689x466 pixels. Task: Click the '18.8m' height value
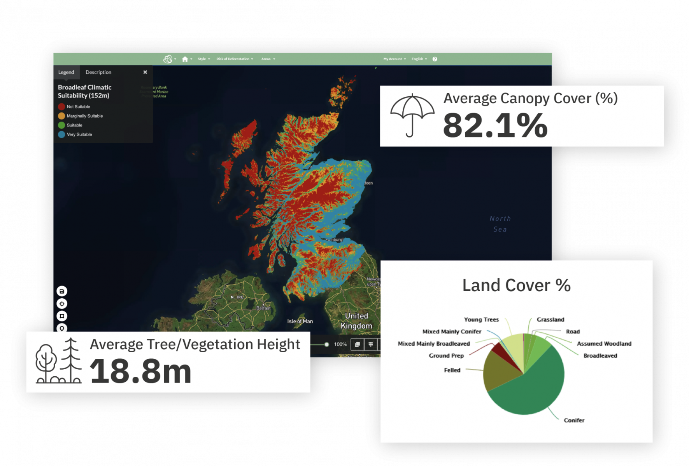click(140, 371)
